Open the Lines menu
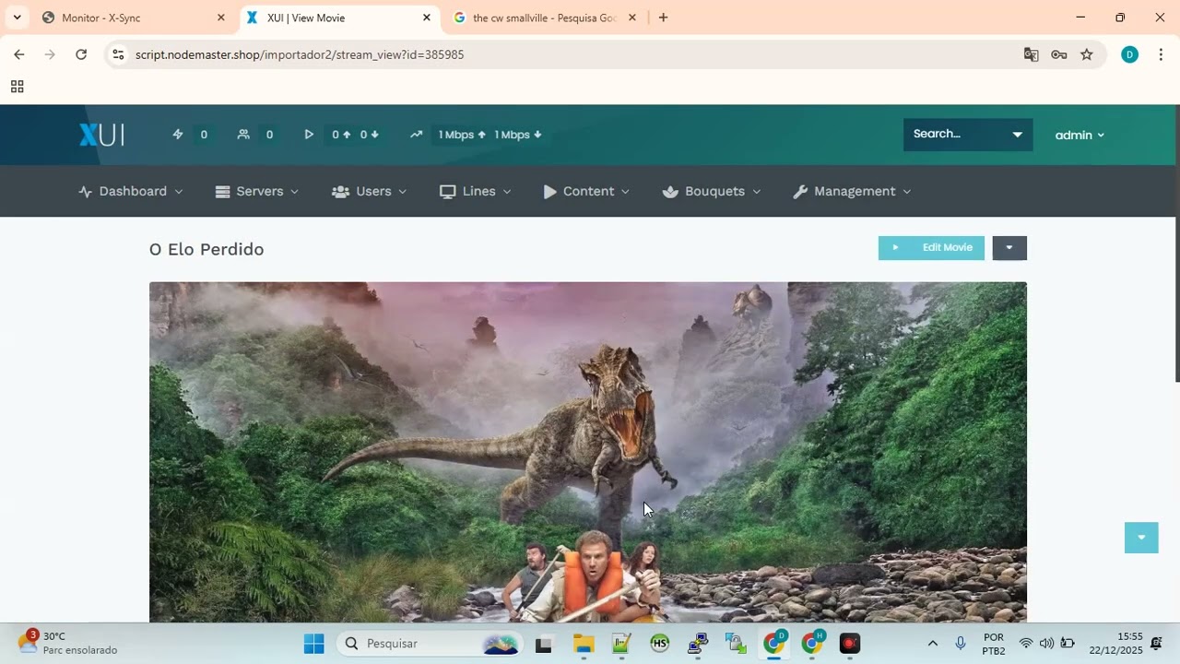Viewport: 1180px width, 664px height. click(x=476, y=191)
